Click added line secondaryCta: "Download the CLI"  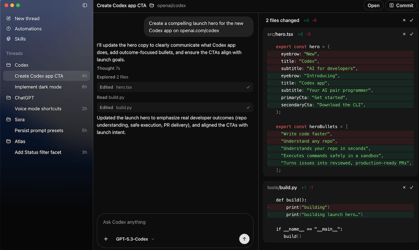[340, 105]
